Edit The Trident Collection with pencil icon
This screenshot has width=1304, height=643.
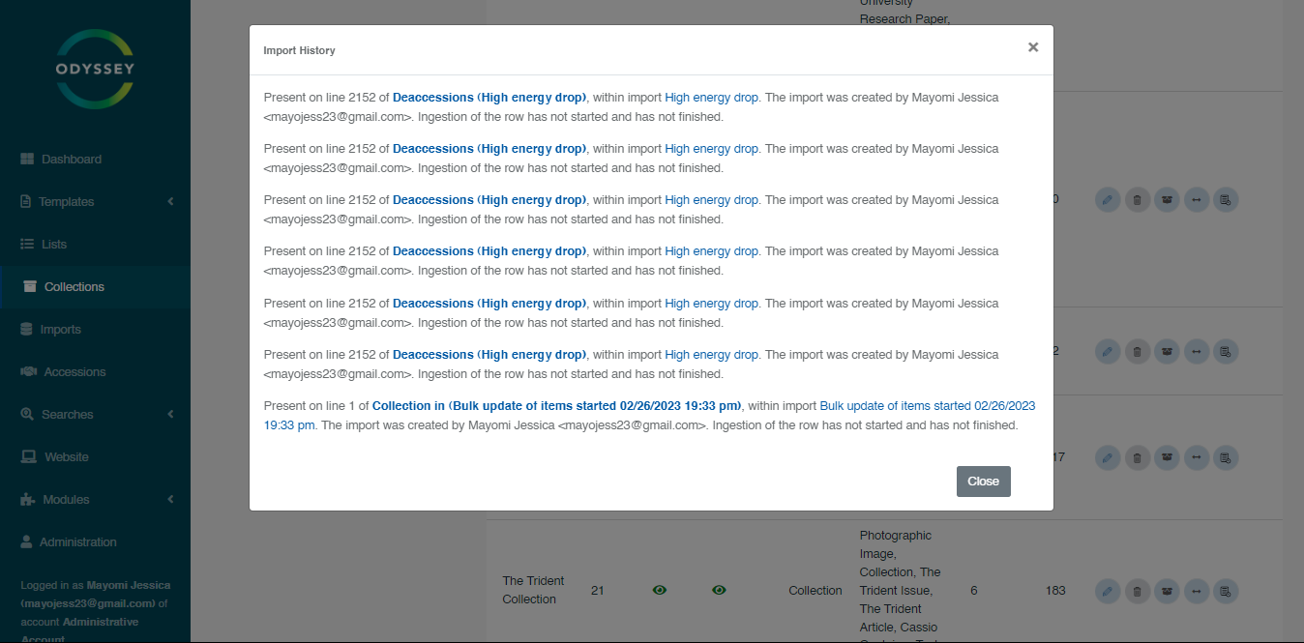click(1108, 591)
